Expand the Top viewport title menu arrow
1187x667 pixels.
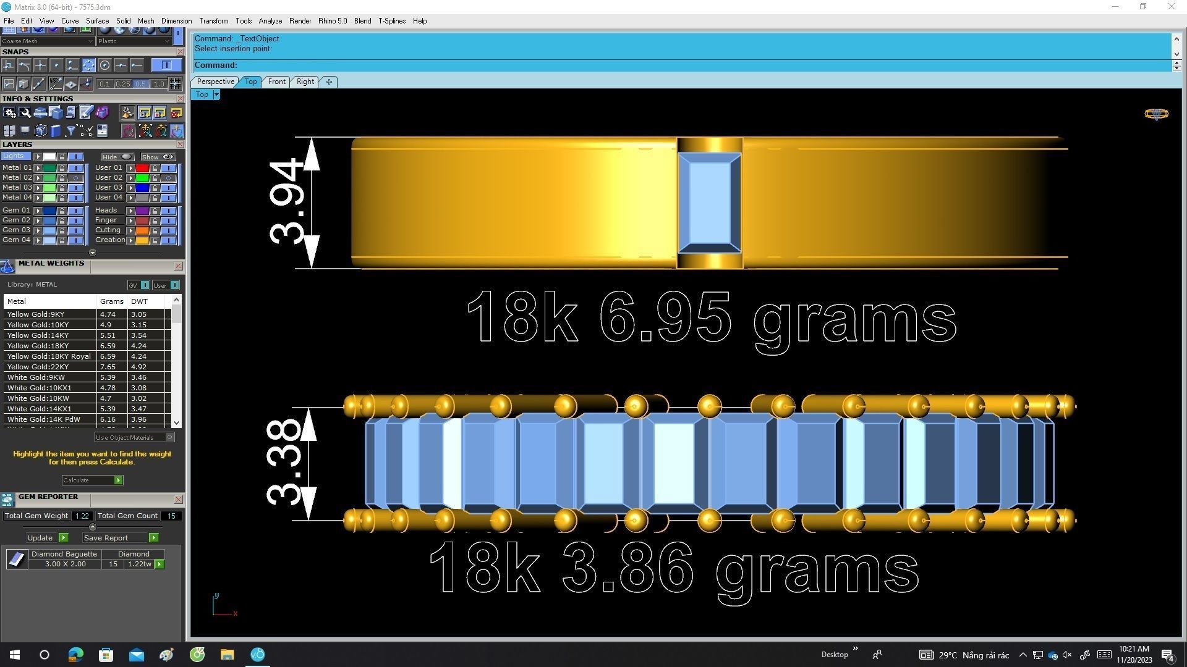click(216, 94)
